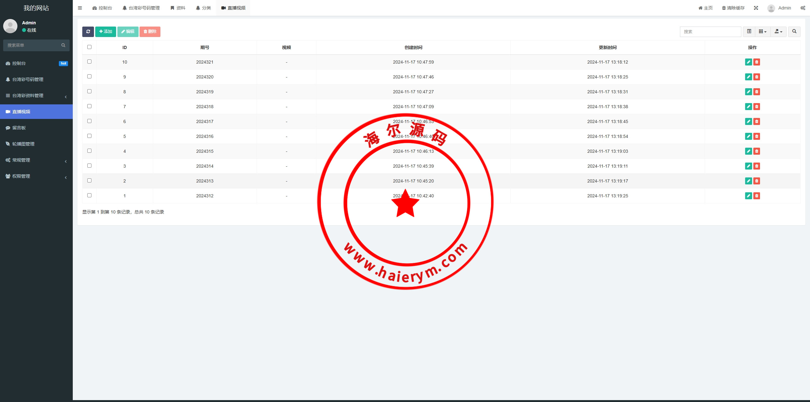Switch to the 控制台 tab

102,8
